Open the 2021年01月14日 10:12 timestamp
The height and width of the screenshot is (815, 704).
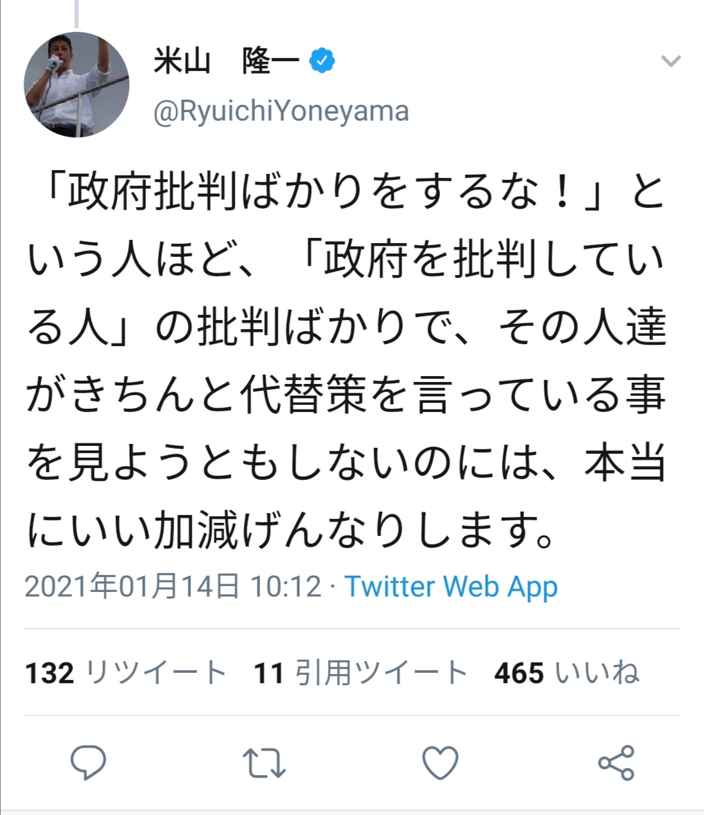click(x=173, y=586)
